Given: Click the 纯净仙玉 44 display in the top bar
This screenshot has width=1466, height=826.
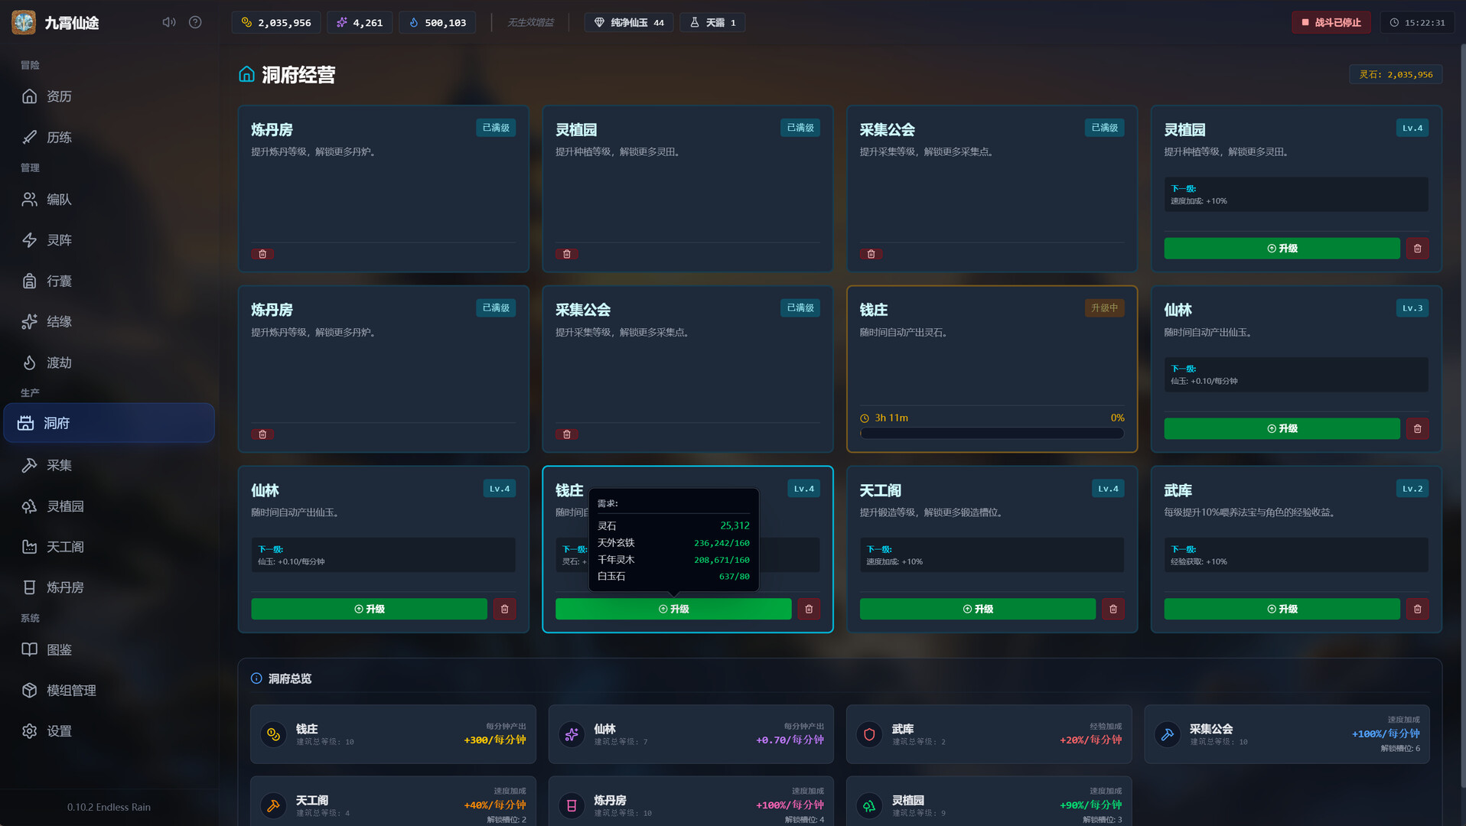Looking at the screenshot, I should coord(627,22).
